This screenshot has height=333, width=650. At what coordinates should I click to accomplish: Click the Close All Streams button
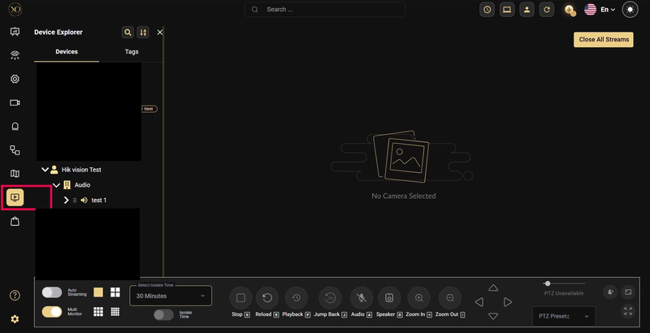coord(603,39)
